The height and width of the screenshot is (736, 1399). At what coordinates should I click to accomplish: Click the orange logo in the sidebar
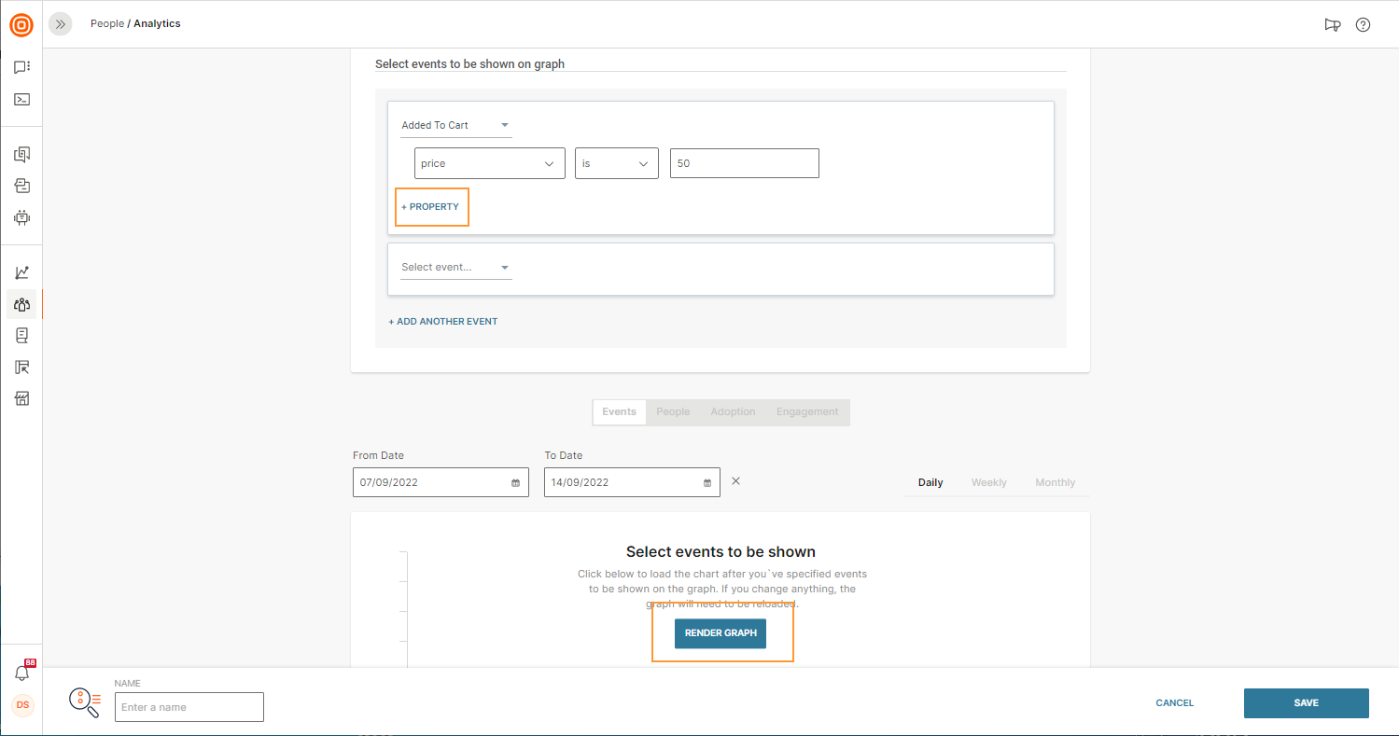pyautogui.click(x=21, y=24)
